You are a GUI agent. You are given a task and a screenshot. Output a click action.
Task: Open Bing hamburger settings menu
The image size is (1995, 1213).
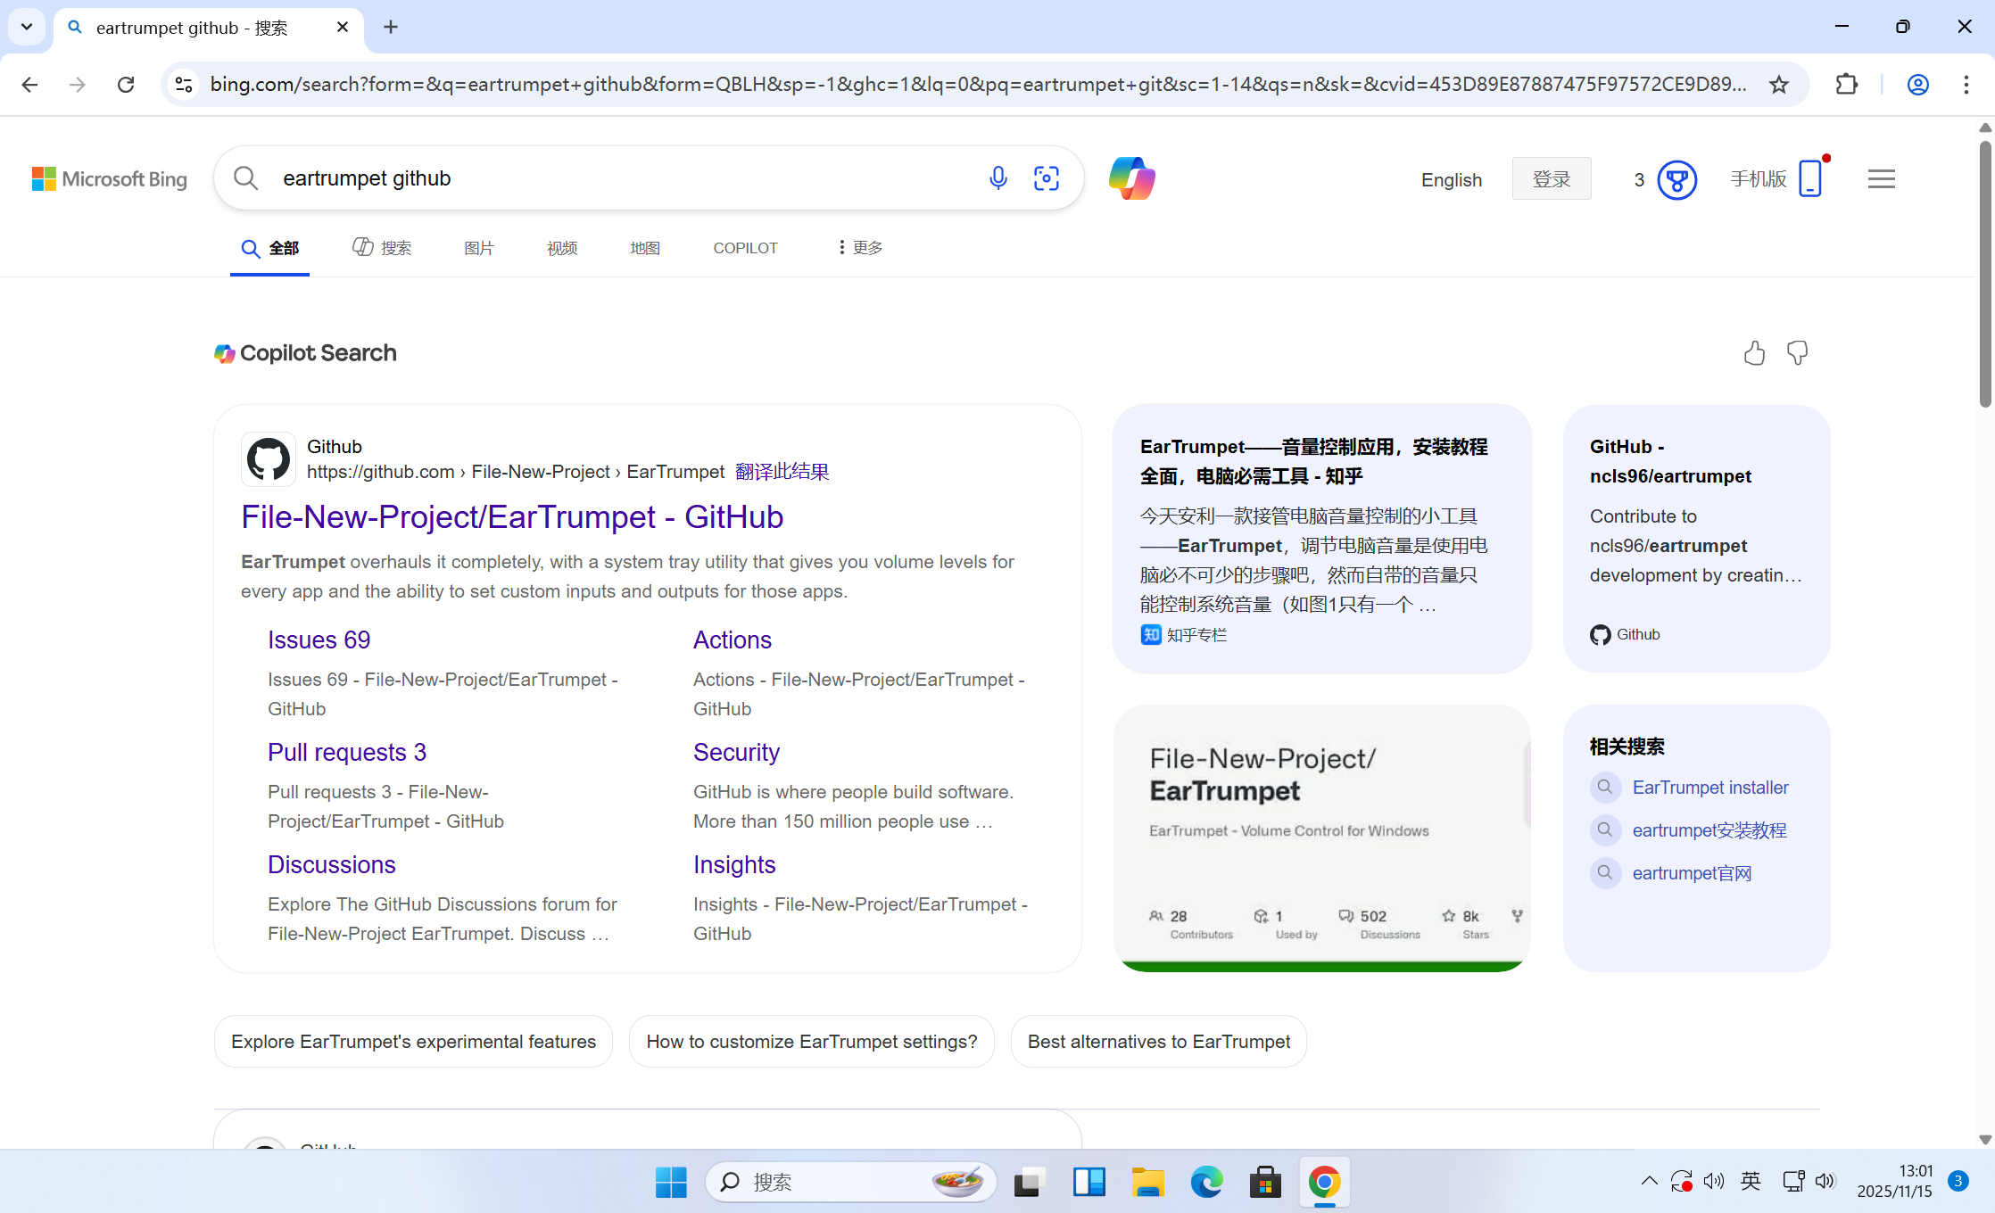1881,179
